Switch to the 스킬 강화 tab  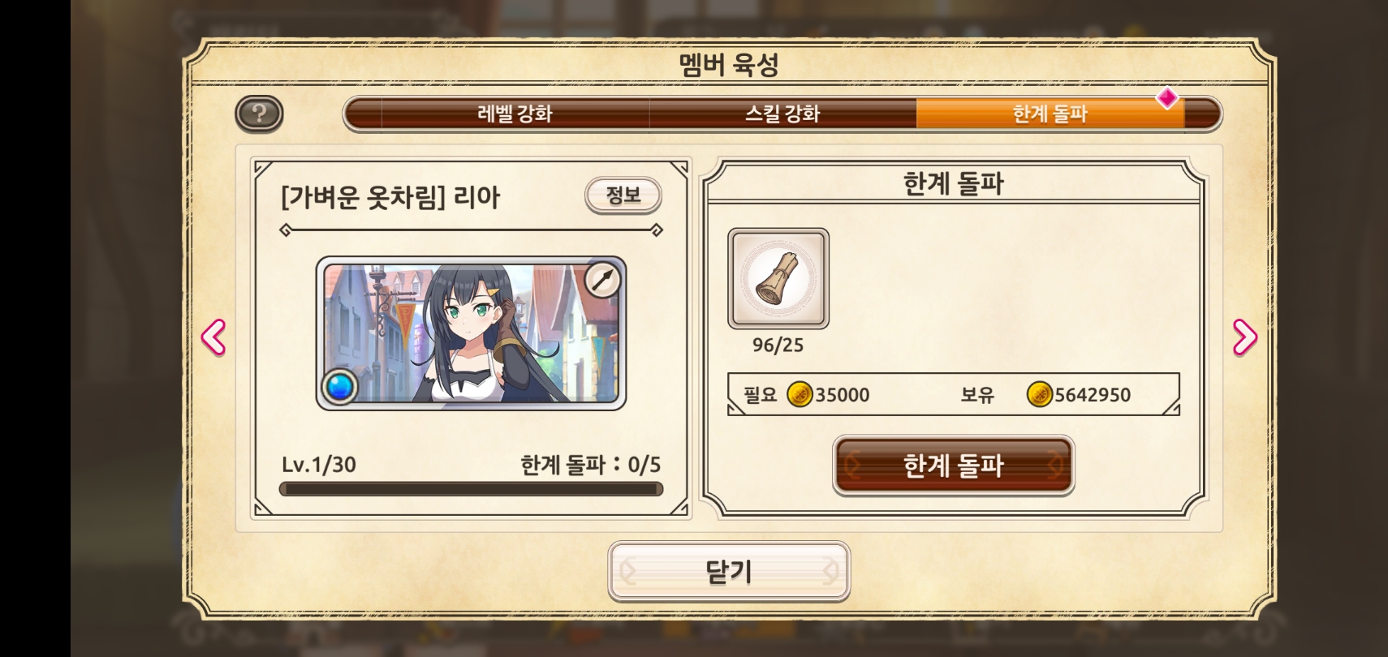pyautogui.click(x=782, y=114)
